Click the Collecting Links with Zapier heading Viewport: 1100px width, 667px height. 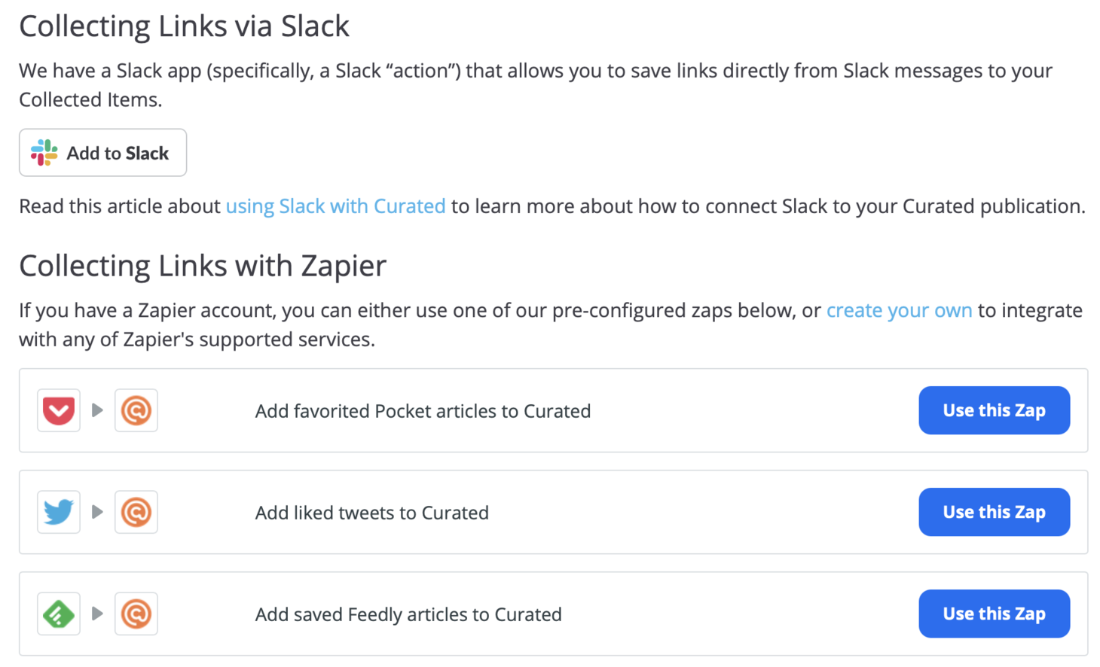(x=203, y=266)
